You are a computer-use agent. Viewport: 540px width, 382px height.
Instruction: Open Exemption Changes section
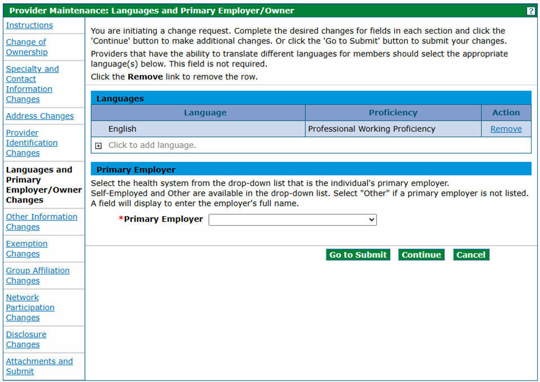(x=26, y=249)
